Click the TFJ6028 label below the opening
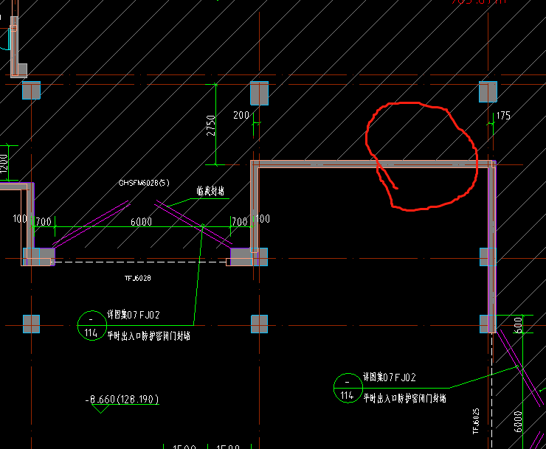The image size is (546, 449). coord(137,278)
